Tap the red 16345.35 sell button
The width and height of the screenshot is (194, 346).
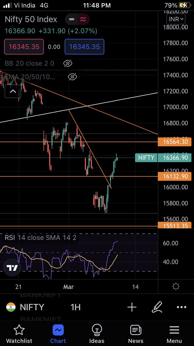pyautogui.click(x=24, y=47)
